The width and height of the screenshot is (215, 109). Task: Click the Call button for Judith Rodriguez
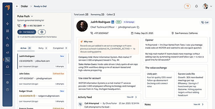pyautogui.click(x=205, y=22)
